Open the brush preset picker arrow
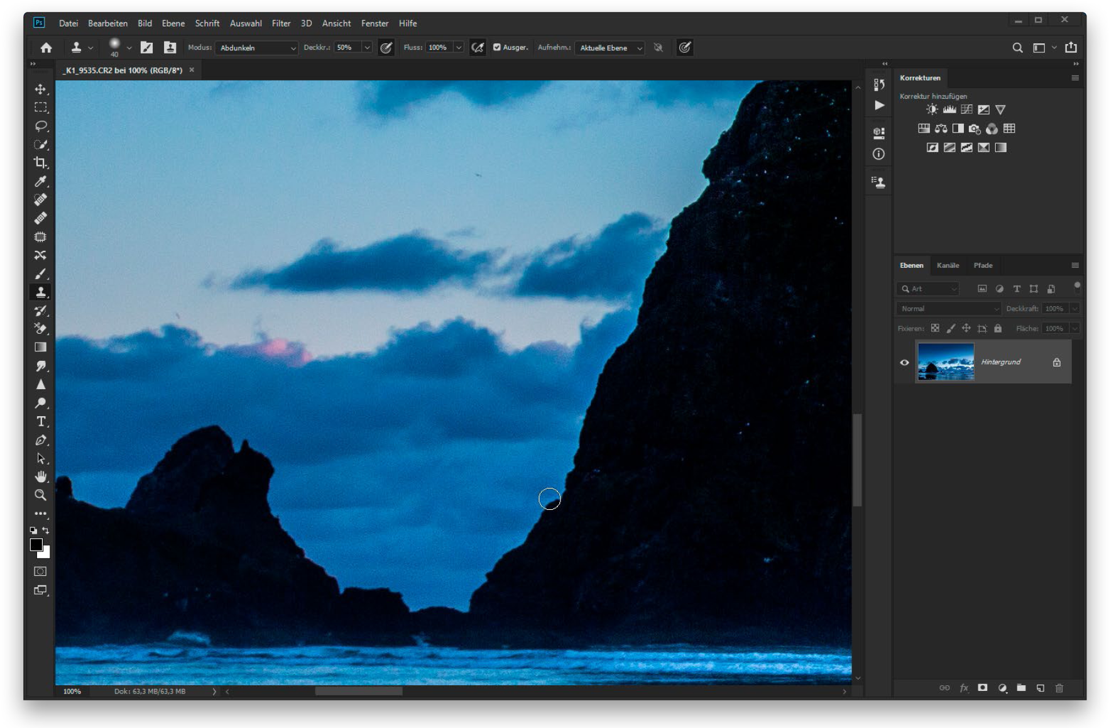The image size is (1109, 728). [x=129, y=48]
